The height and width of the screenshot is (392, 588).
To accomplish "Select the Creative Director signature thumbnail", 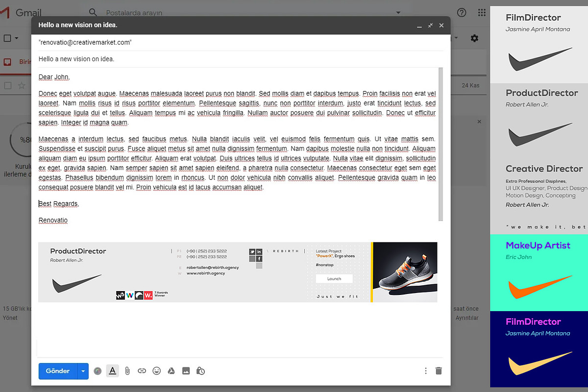I will point(539,196).
